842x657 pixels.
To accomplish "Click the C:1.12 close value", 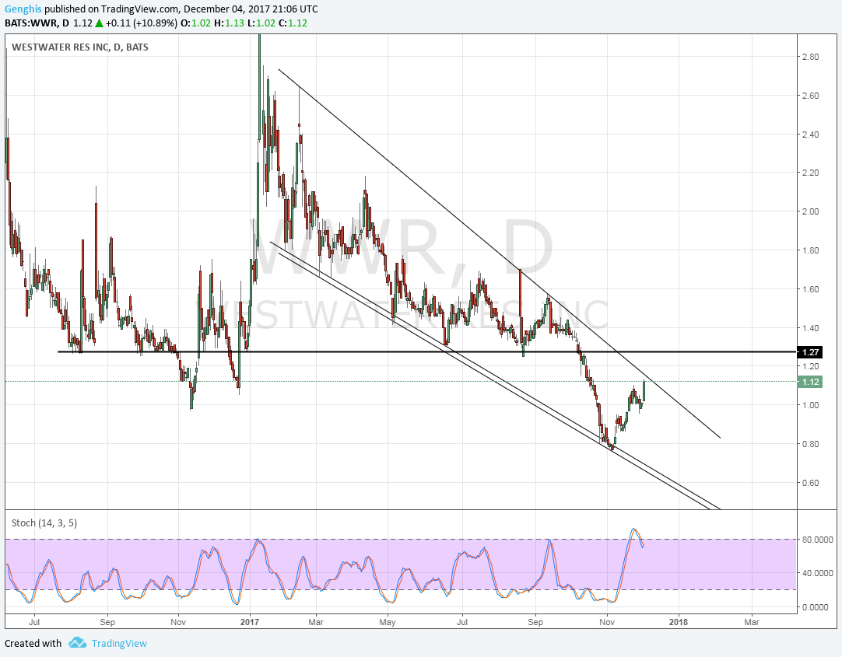I will click(x=293, y=23).
